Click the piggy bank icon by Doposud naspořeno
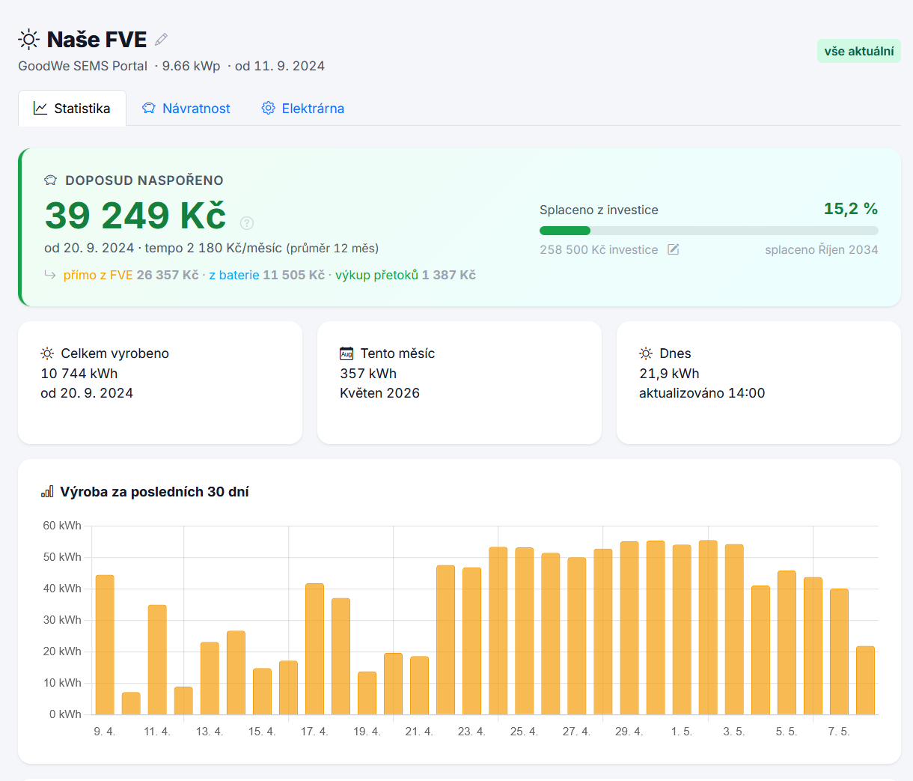This screenshot has width=913, height=781. (x=51, y=180)
